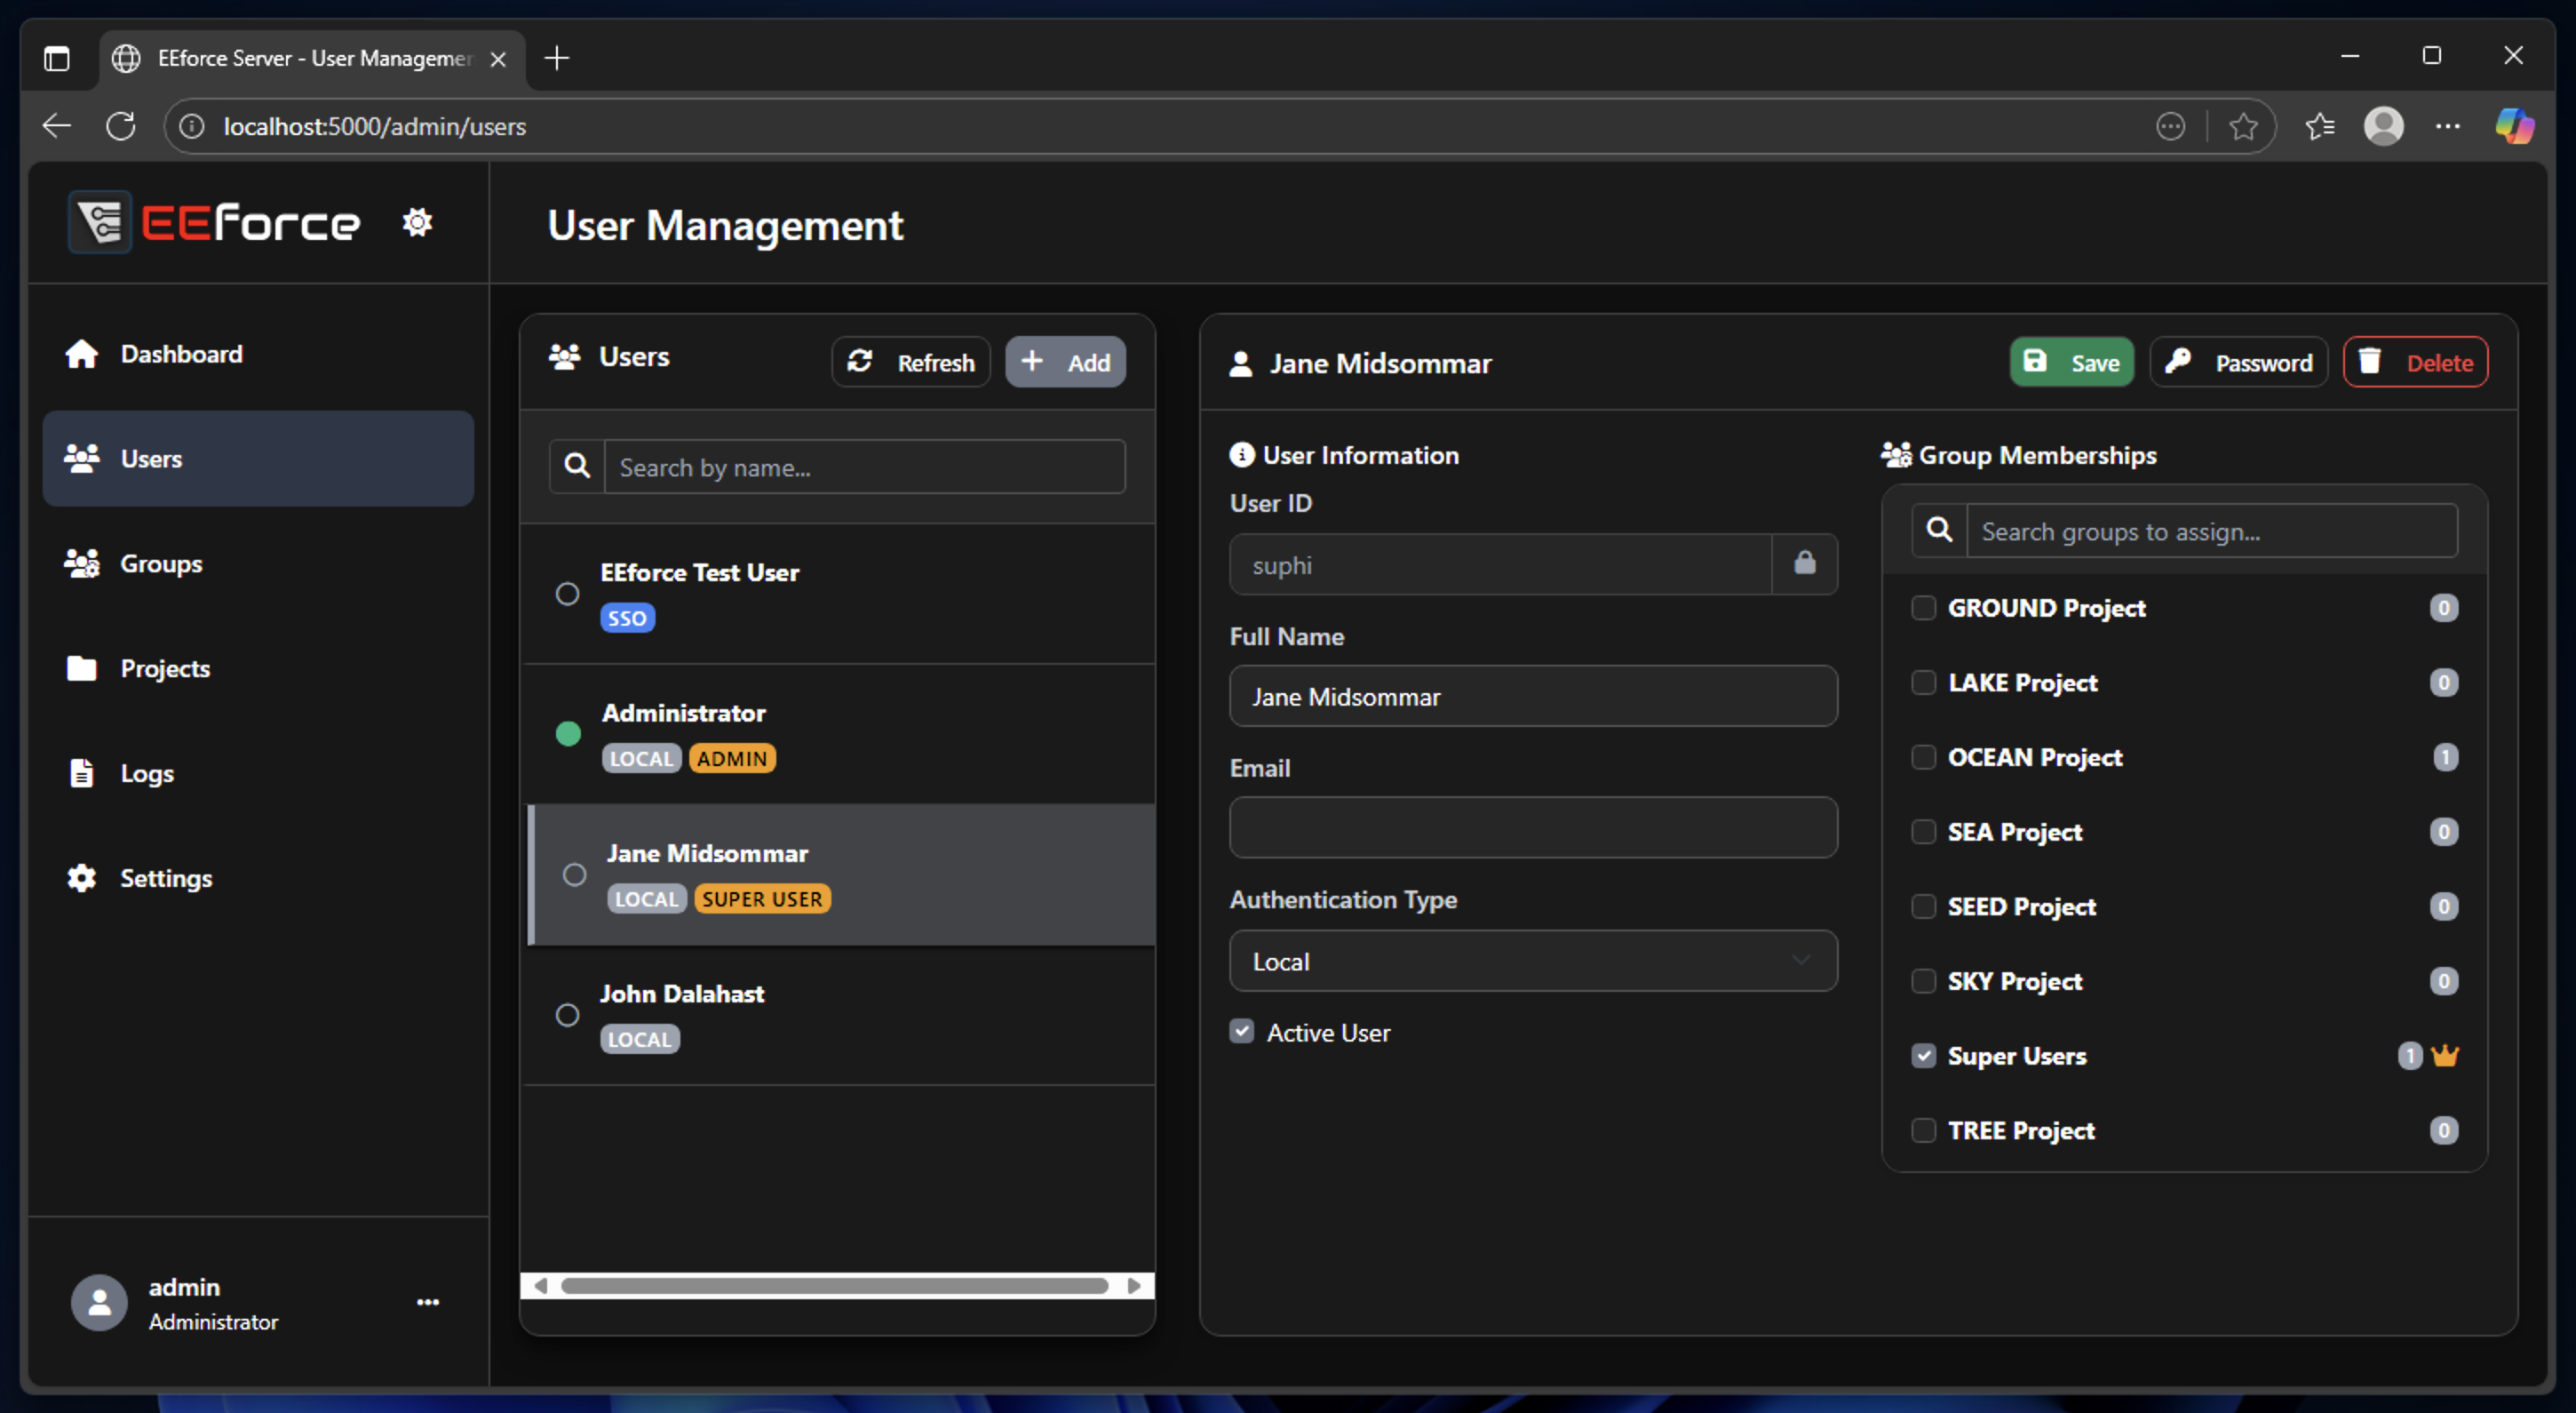
Task: Select EEforce Test User in the list
Action: (838, 594)
